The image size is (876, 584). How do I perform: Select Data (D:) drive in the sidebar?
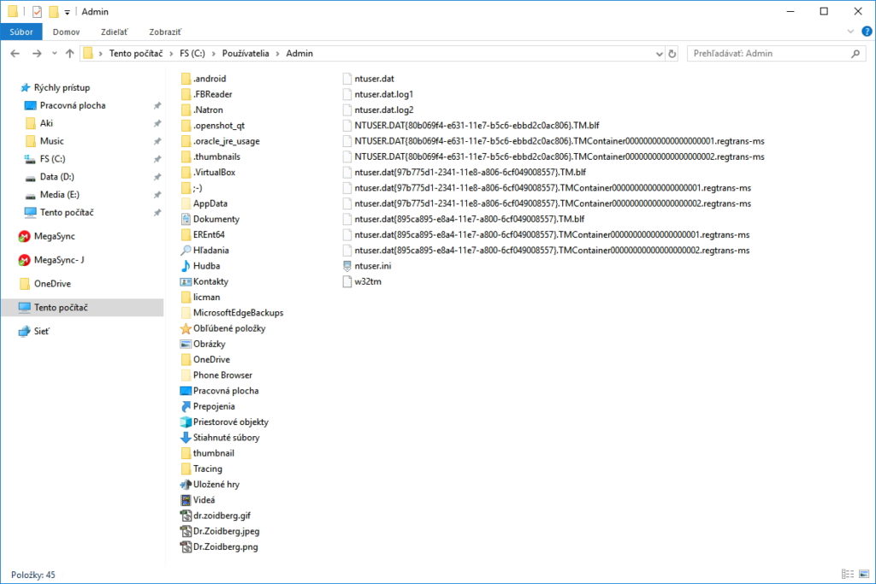tap(57, 177)
